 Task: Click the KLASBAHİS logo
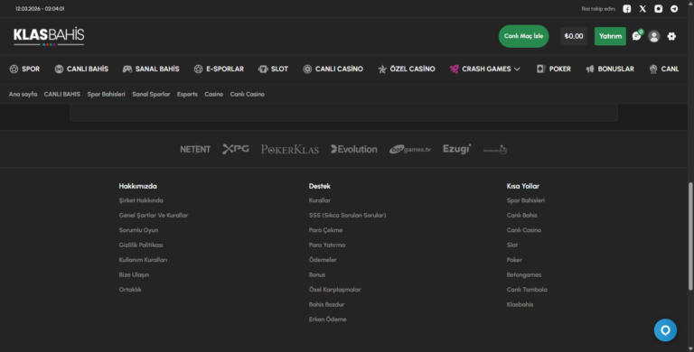(x=49, y=36)
